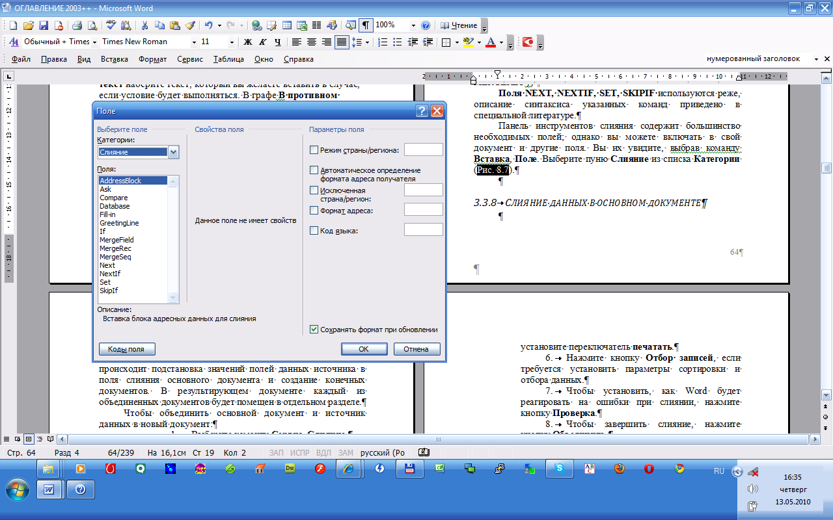Justify the paragraph text
Image resolution: width=833 pixels, height=520 pixels.
(342, 42)
